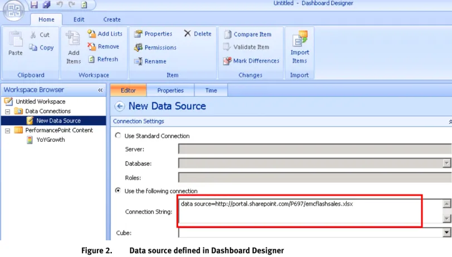Click the Roles input field

click(x=315, y=177)
